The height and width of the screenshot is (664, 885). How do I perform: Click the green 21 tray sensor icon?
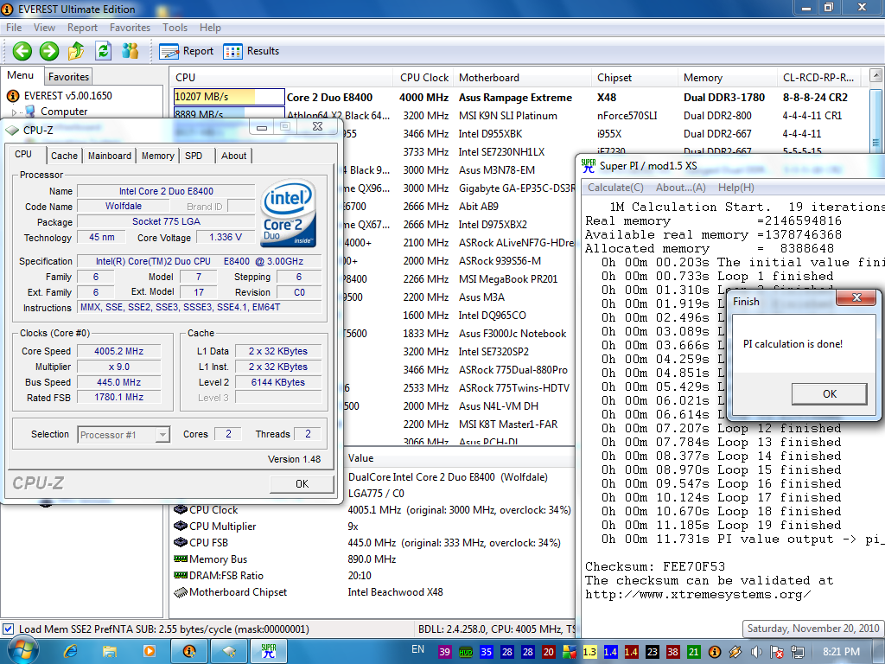pyautogui.click(x=694, y=652)
